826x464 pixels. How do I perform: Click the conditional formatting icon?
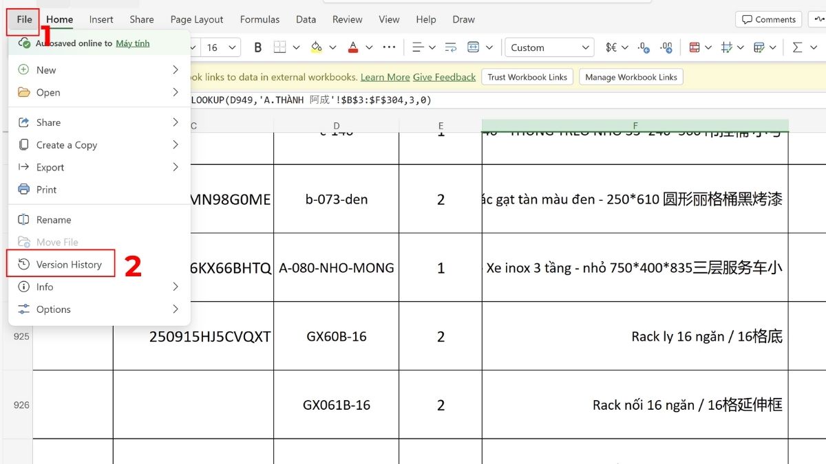pos(695,47)
